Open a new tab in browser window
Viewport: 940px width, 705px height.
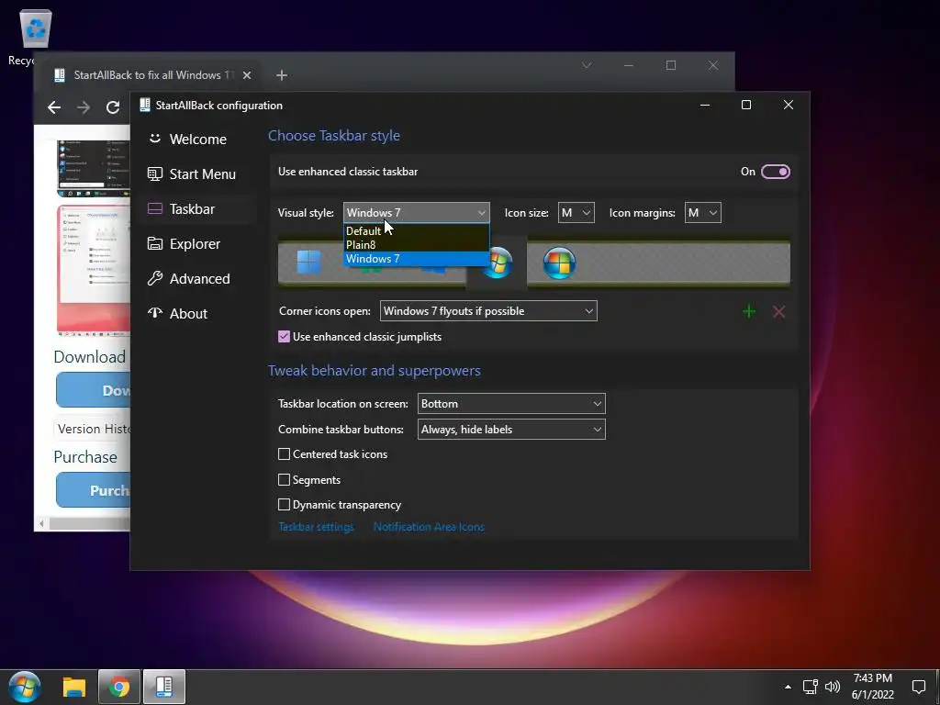click(282, 75)
